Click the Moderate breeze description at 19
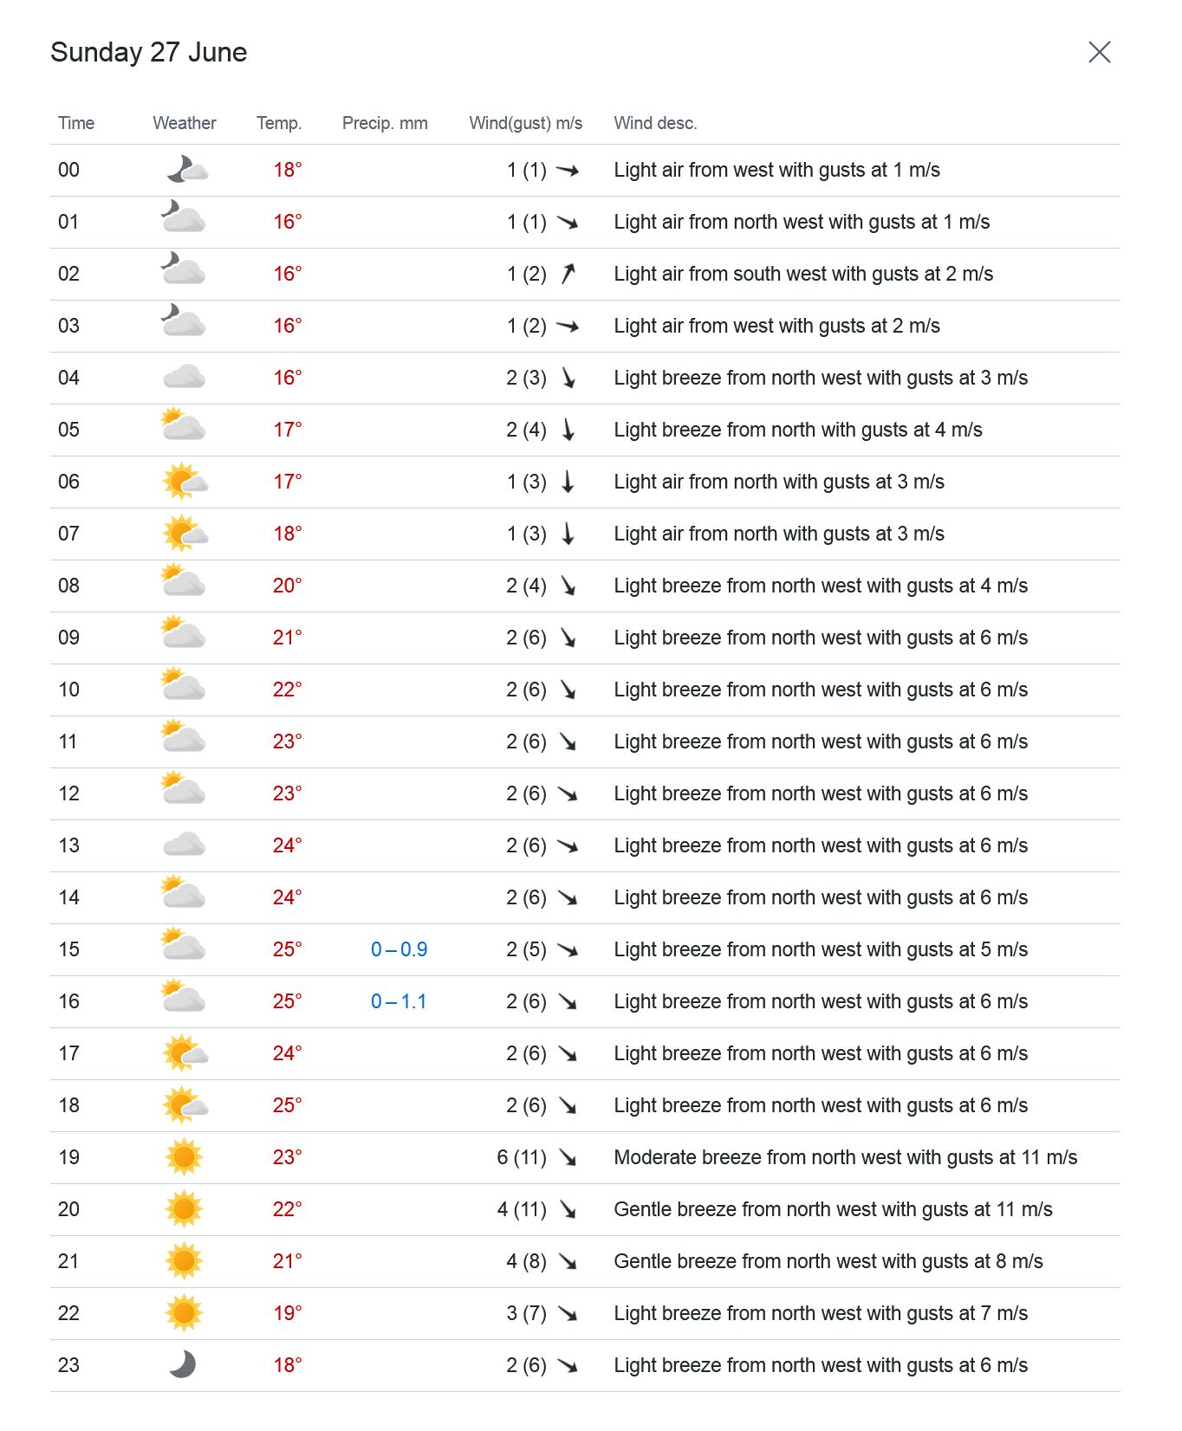The width and height of the screenshot is (1182, 1431). (x=845, y=1157)
